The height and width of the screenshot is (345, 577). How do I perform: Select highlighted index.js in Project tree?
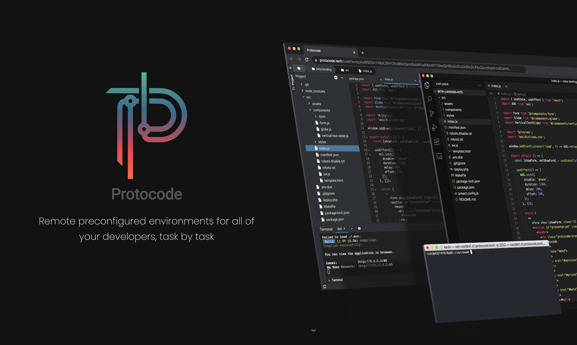[333, 148]
